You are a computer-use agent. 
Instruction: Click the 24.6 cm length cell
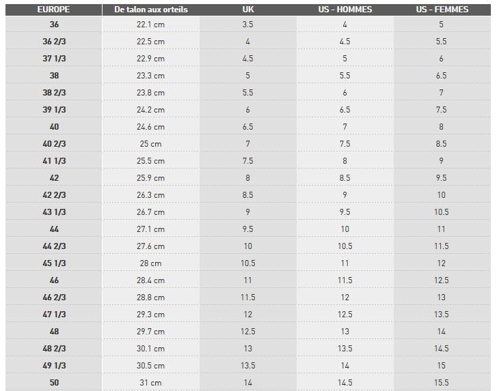(150, 127)
